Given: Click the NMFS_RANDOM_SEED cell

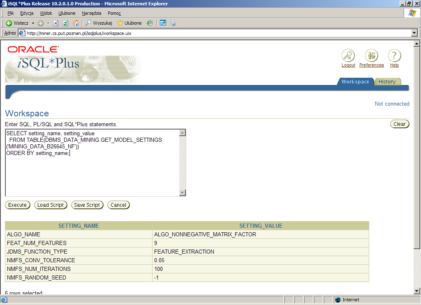Looking at the screenshot, I should click(79, 277).
